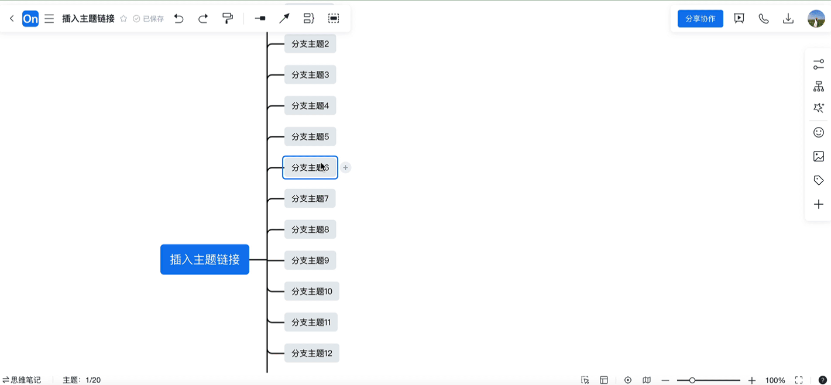Redo the last undone action
The image size is (831, 385).
(x=203, y=19)
